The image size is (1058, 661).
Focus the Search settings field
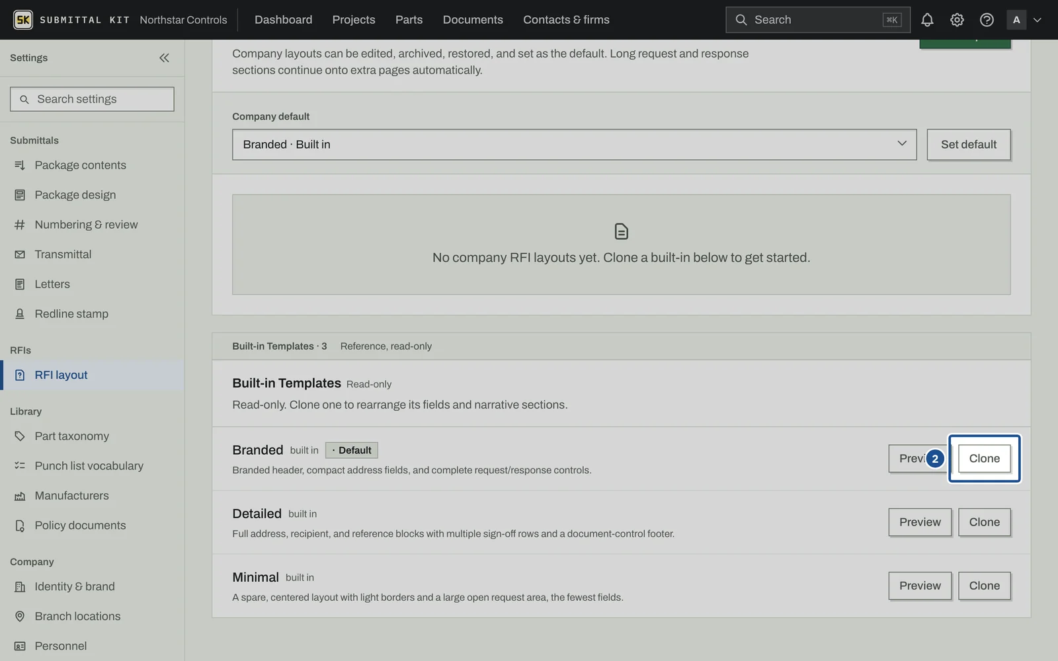pos(92,99)
